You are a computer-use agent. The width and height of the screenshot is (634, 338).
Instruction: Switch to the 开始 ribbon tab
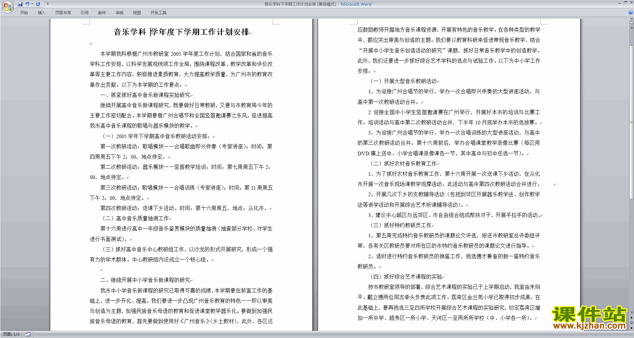tap(24, 13)
